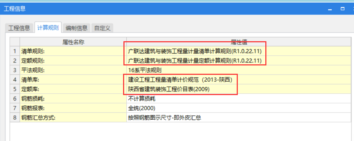The width and height of the screenshot is (354, 141).
Task: Click row number 1 header
Action: pyautogui.click(x=15, y=51)
